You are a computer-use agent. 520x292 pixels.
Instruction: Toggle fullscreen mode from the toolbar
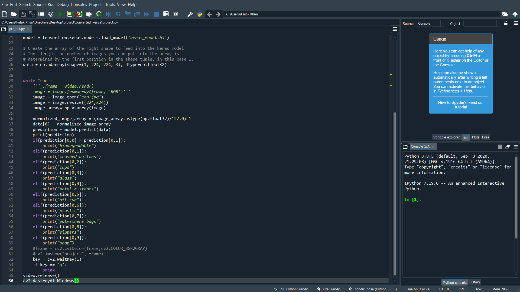175,14
